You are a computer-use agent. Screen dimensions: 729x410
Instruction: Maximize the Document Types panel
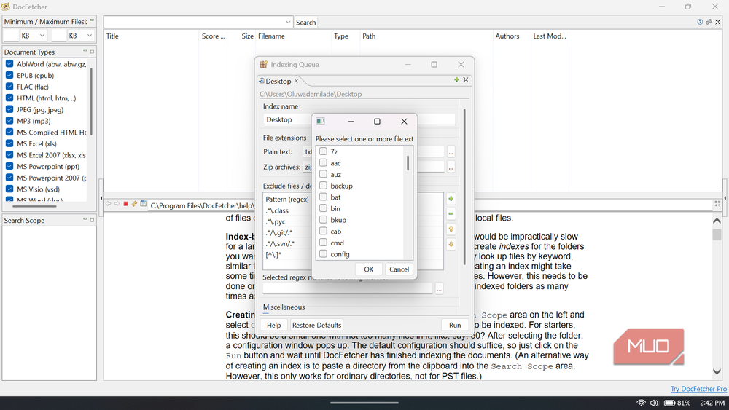pyautogui.click(x=92, y=51)
